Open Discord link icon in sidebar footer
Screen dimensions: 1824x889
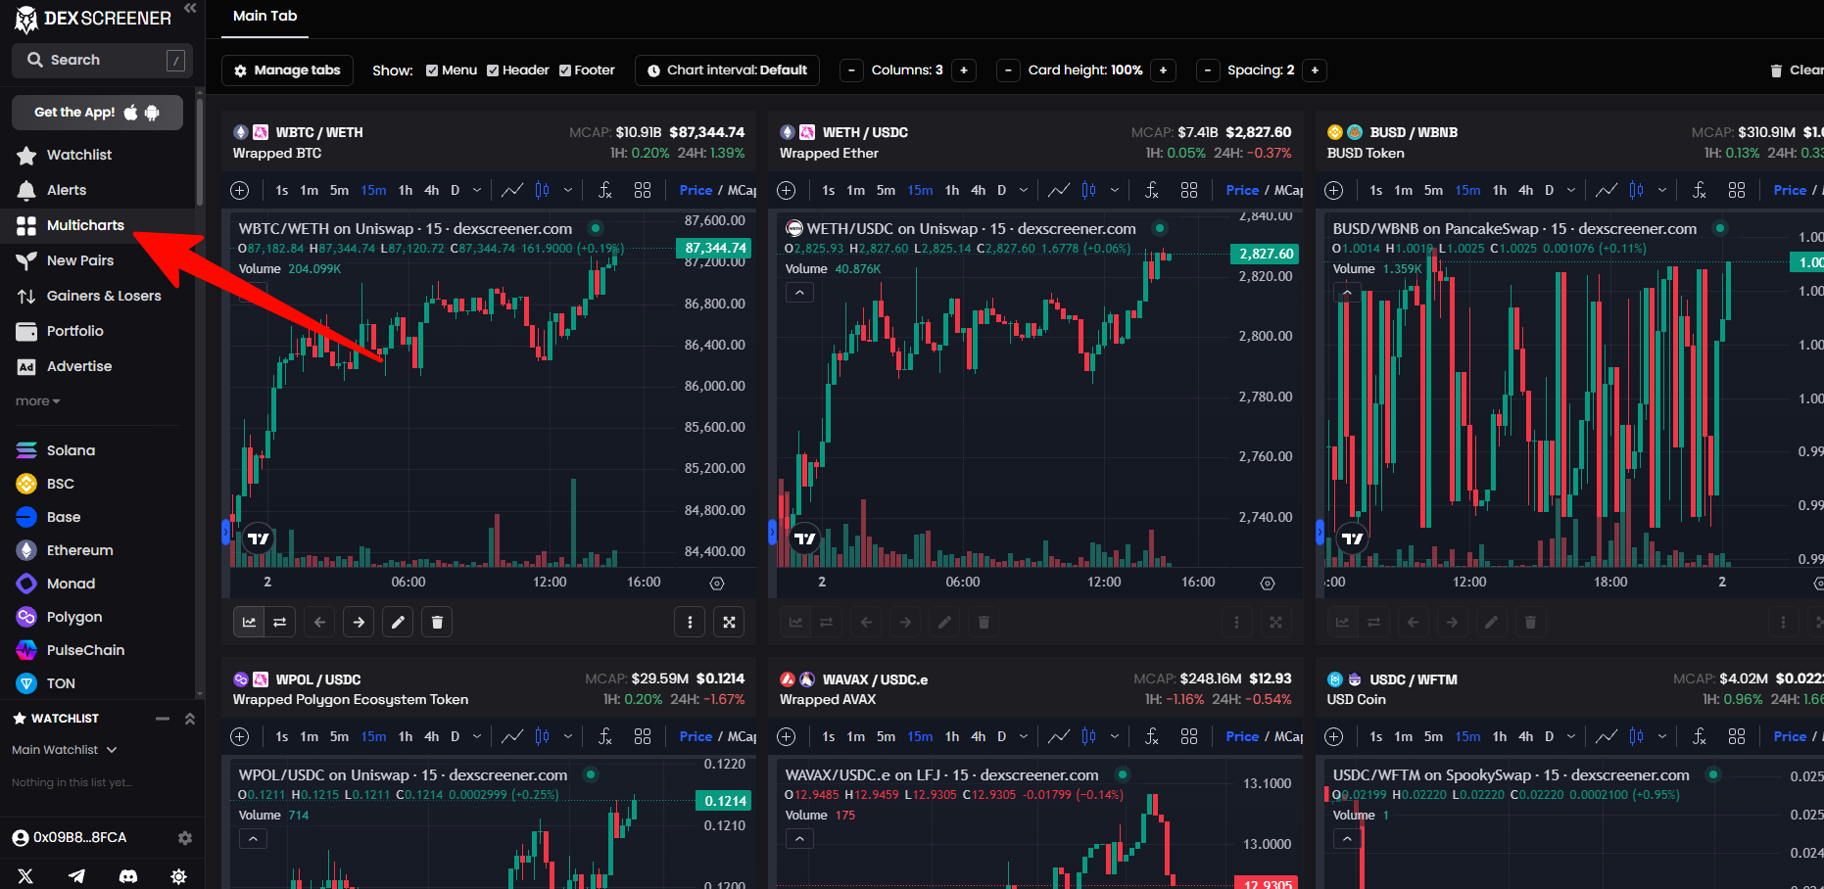[128, 876]
